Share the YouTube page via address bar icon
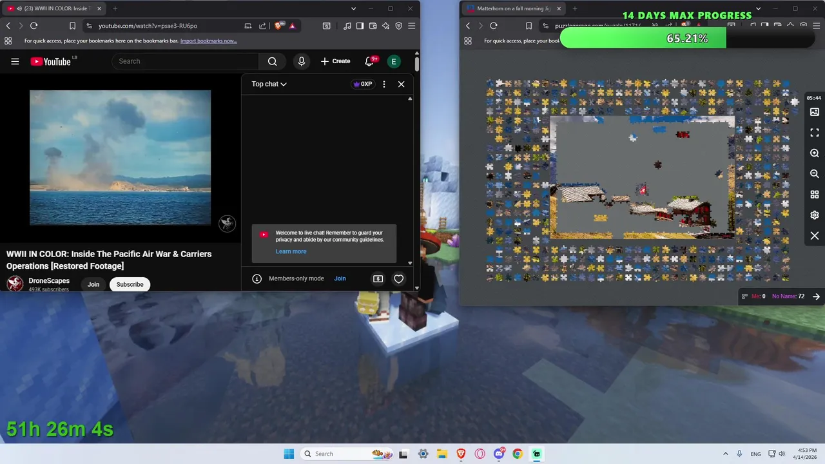This screenshot has height=464, width=825. [262, 26]
